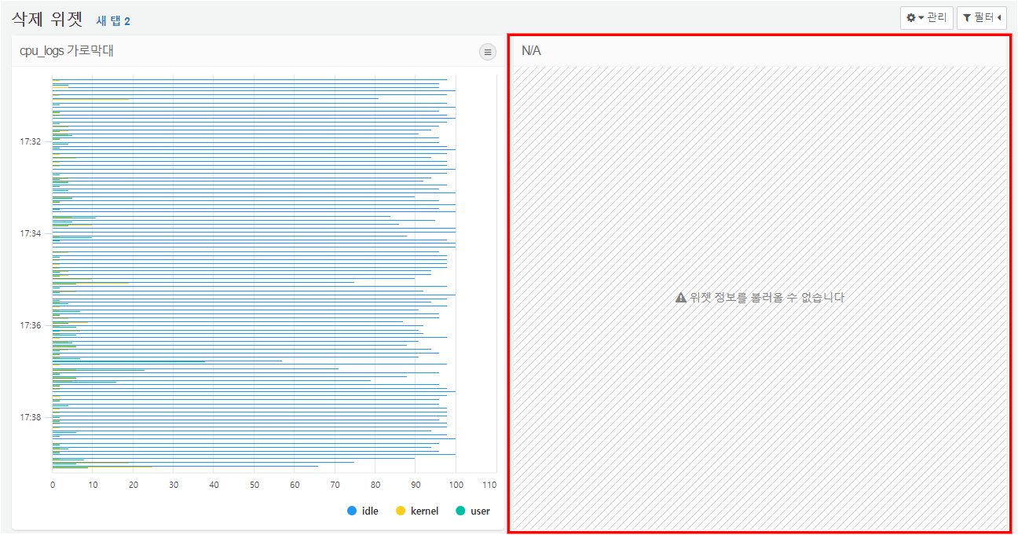Click the green user legend color dot
The height and width of the screenshot is (535, 1018).
(x=461, y=511)
